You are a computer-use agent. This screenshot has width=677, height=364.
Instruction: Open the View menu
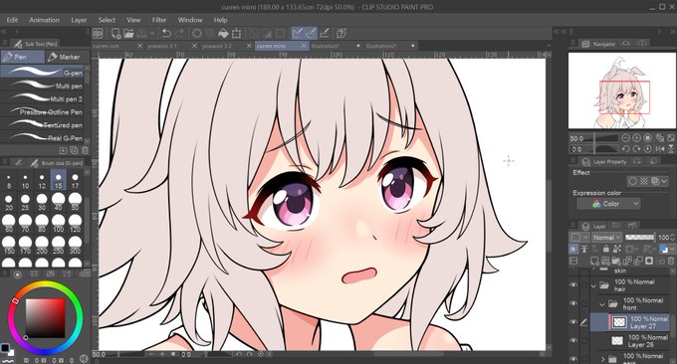click(x=133, y=20)
